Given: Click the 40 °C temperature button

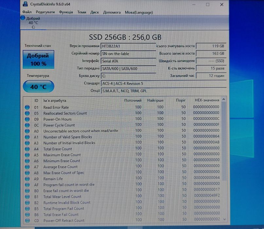Looking at the screenshot, I should coord(39,87).
